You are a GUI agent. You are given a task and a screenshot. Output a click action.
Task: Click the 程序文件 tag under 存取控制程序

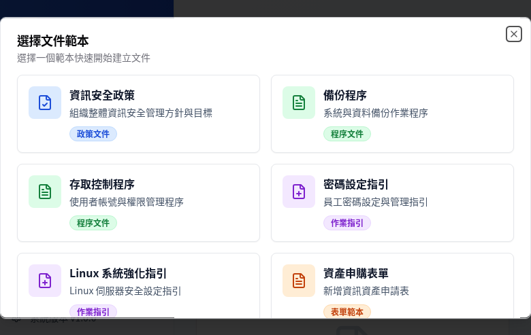[93, 223]
